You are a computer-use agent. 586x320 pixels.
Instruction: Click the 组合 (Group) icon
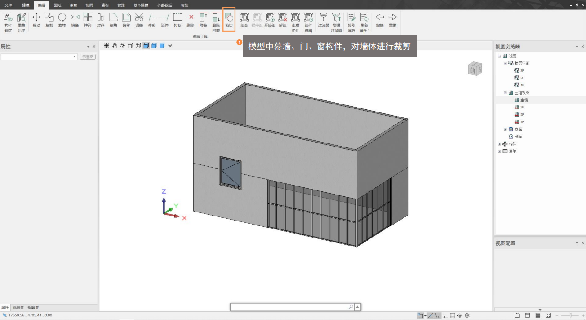click(244, 19)
